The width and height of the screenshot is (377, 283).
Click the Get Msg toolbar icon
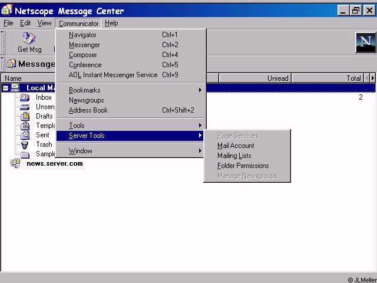(x=29, y=38)
